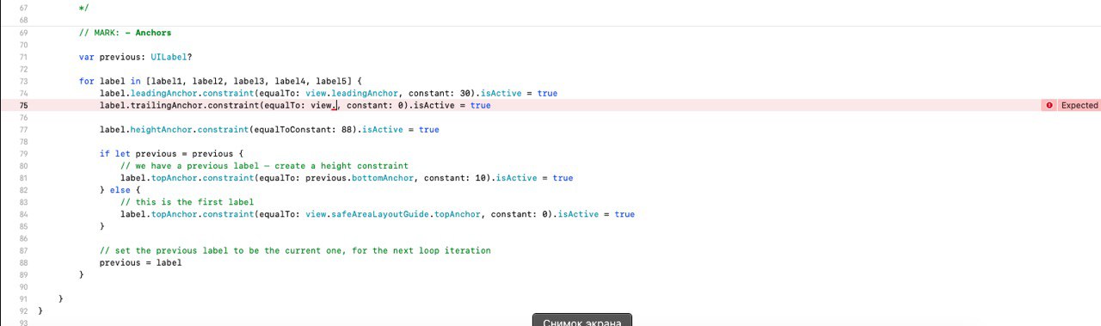Click the red error icon on line 75
This screenshot has width=1101, height=326.
(x=1049, y=105)
